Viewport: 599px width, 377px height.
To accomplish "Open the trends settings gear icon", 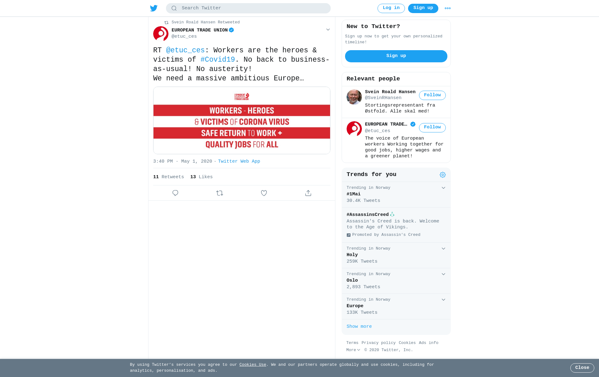I will [x=443, y=175].
